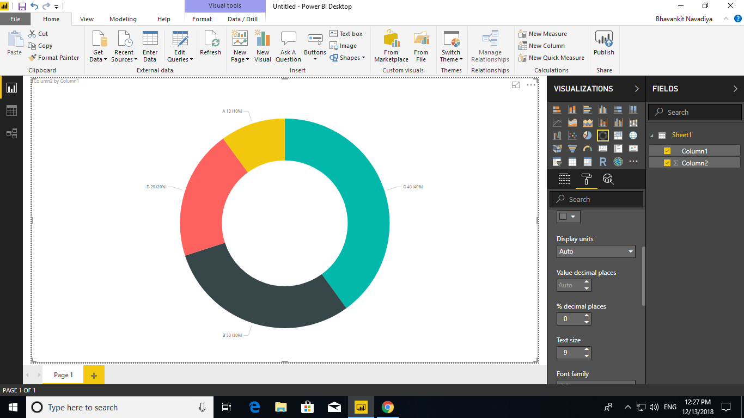Open Chrome from the Windows taskbar
This screenshot has height=418, width=744.
coord(387,407)
